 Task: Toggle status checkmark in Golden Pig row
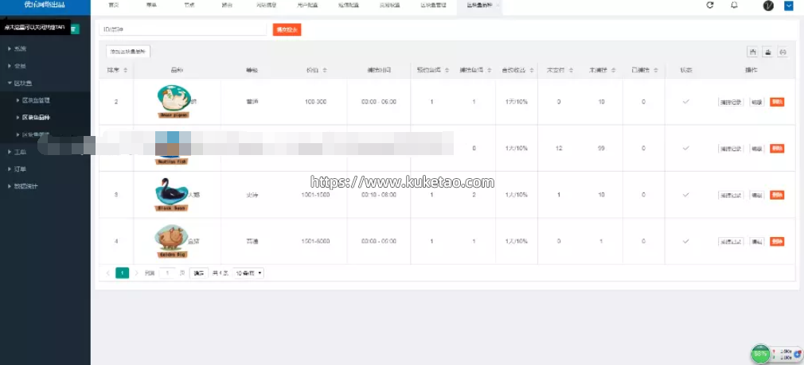click(685, 241)
